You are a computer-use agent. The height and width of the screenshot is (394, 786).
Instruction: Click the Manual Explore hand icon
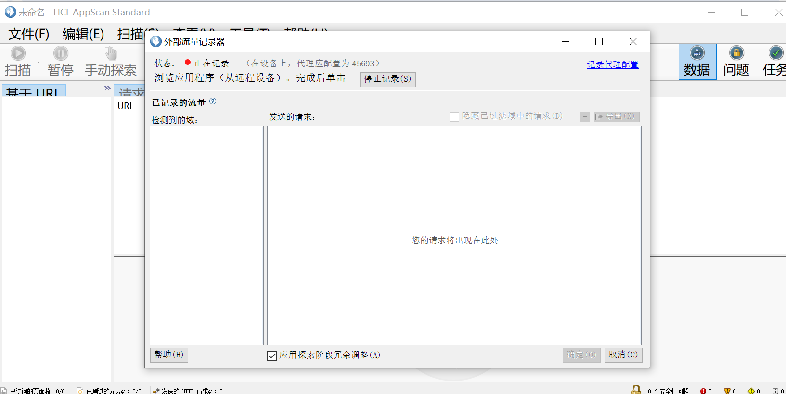(111, 53)
